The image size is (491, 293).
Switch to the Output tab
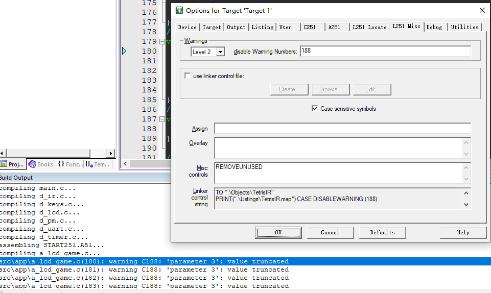(x=236, y=27)
